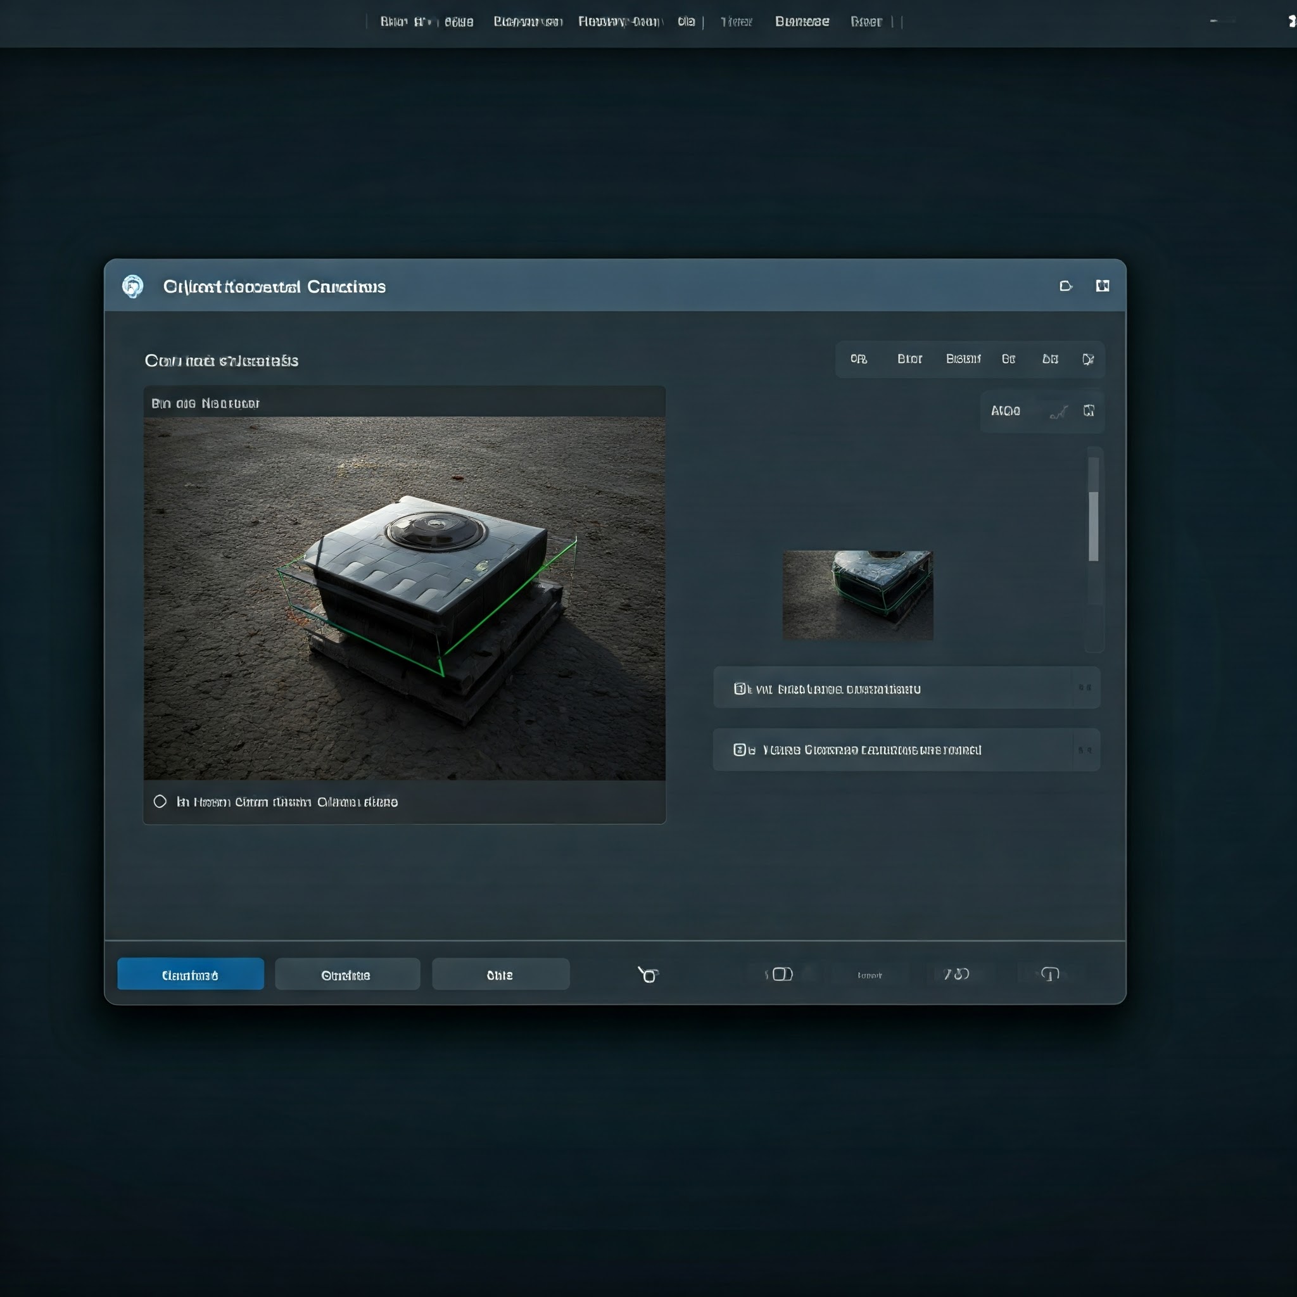Click the cursor-with-box icon in bottom bar

coord(648,974)
